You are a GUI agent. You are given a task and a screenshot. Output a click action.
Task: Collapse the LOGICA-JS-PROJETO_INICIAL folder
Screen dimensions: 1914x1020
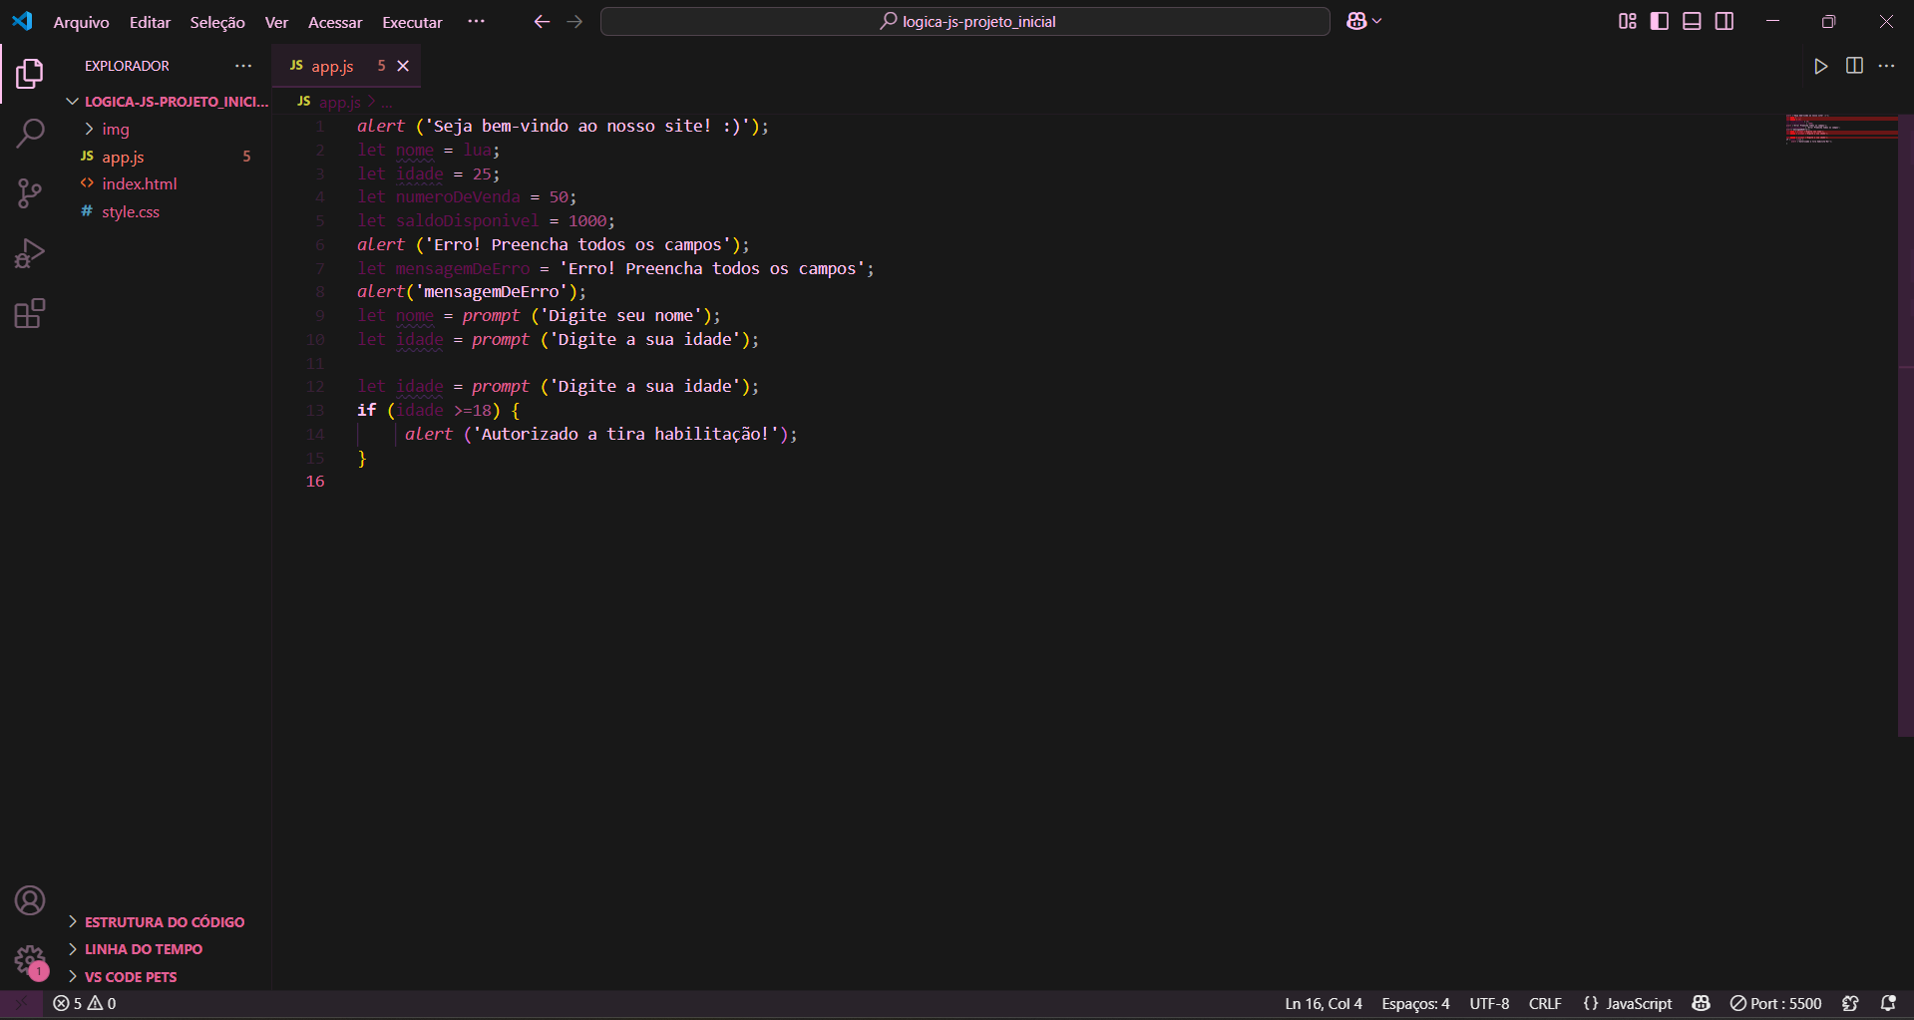[168, 102]
